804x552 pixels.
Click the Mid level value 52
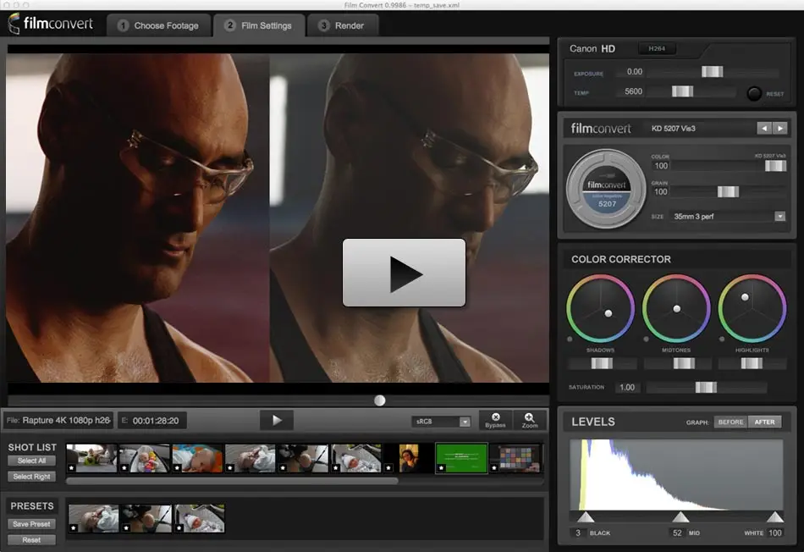tap(677, 533)
